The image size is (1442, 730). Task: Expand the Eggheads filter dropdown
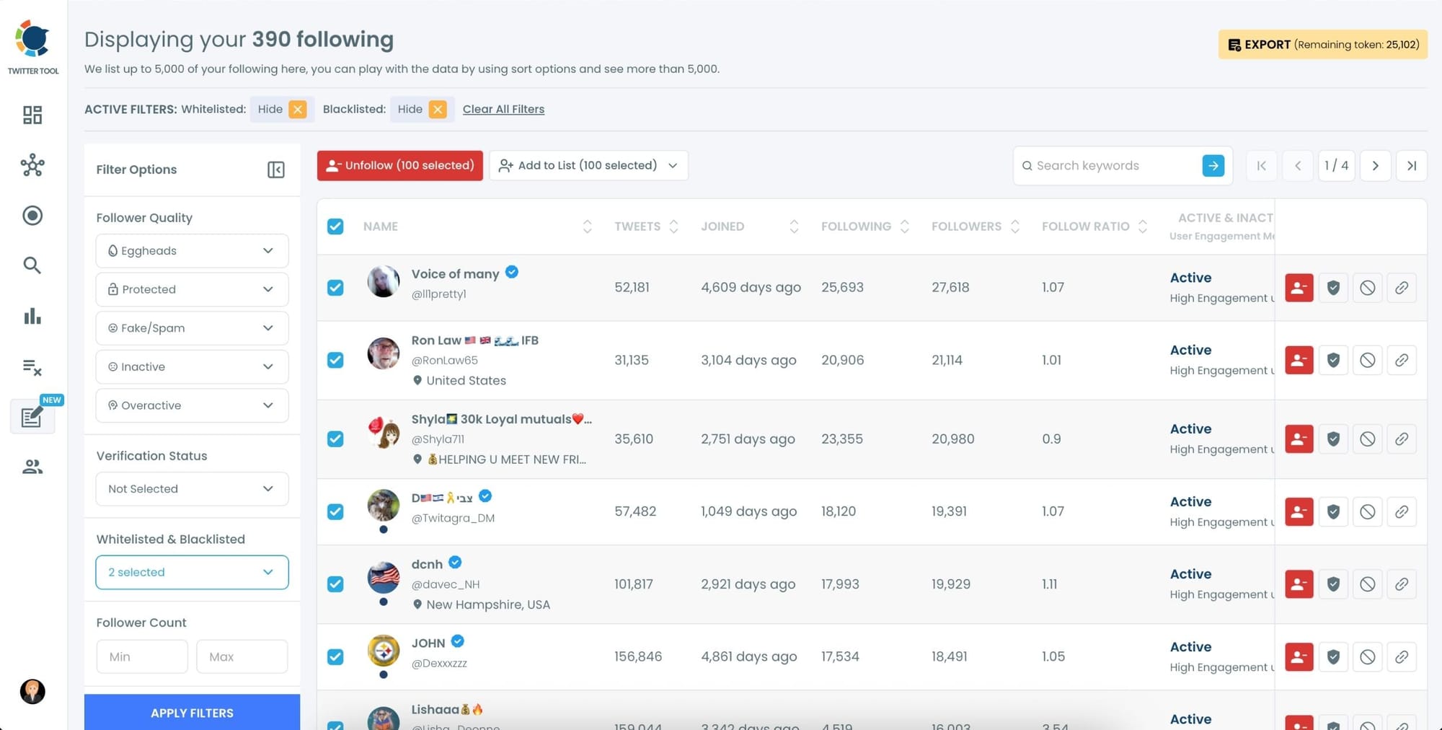(191, 250)
